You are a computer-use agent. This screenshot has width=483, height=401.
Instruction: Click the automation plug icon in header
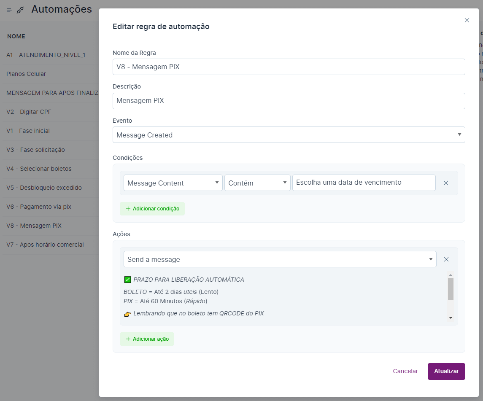(x=20, y=10)
